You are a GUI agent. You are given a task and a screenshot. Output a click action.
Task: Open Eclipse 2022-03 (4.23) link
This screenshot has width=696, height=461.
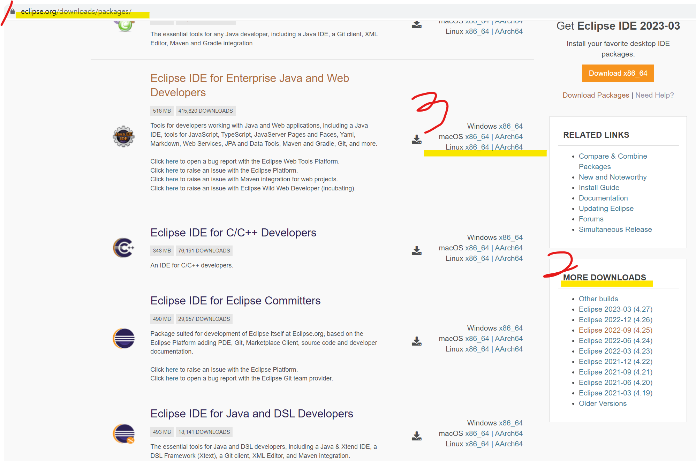[615, 351]
